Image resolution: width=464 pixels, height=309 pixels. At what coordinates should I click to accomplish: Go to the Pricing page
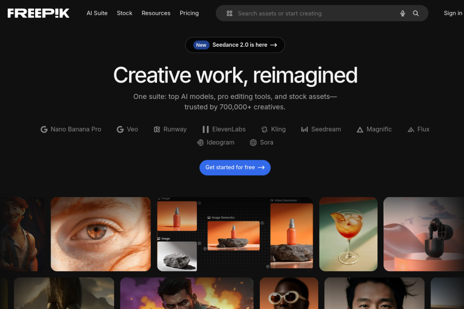(189, 13)
